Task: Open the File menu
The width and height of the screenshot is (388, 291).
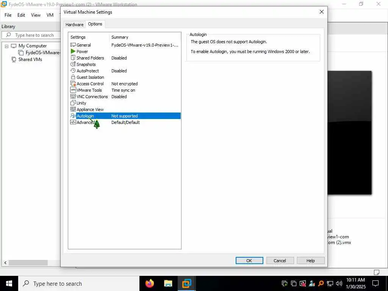Action: (x=8, y=15)
